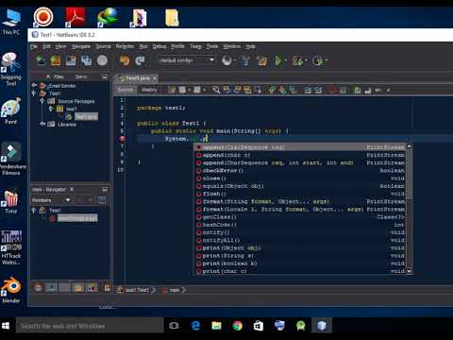
Task: Choose getClass() completion
Action: coord(300,217)
